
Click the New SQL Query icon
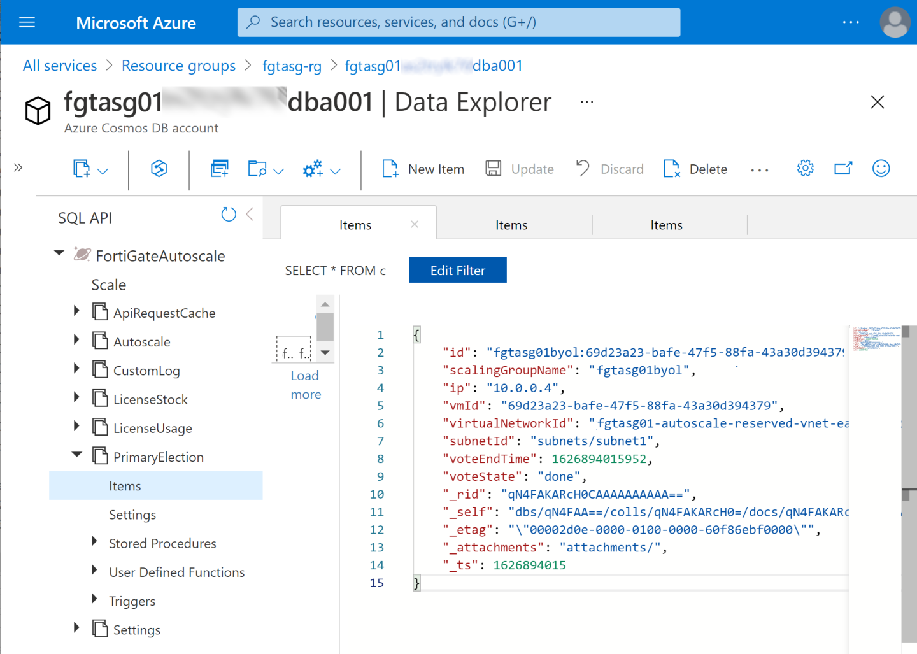[x=219, y=169]
